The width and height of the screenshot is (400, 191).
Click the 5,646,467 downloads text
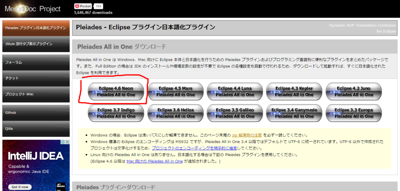tap(93, 12)
